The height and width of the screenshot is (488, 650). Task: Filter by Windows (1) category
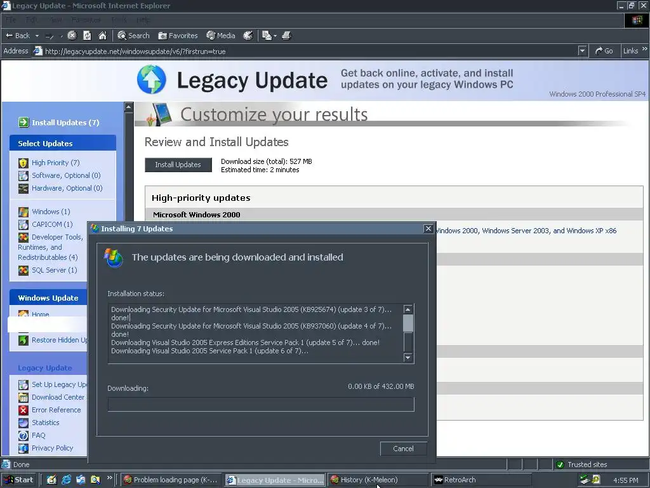[x=51, y=212]
